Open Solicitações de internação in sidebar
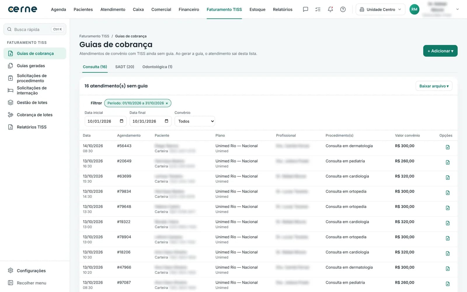The height and width of the screenshot is (292, 467). (35, 90)
